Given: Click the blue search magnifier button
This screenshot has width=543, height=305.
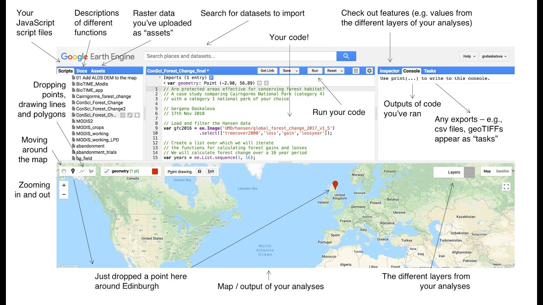Looking at the screenshot, I should click(x=346, y=56).
